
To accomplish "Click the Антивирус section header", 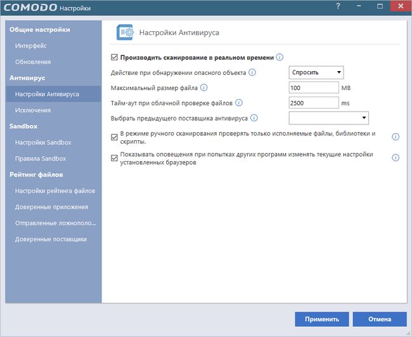I will tap(27, 78).
